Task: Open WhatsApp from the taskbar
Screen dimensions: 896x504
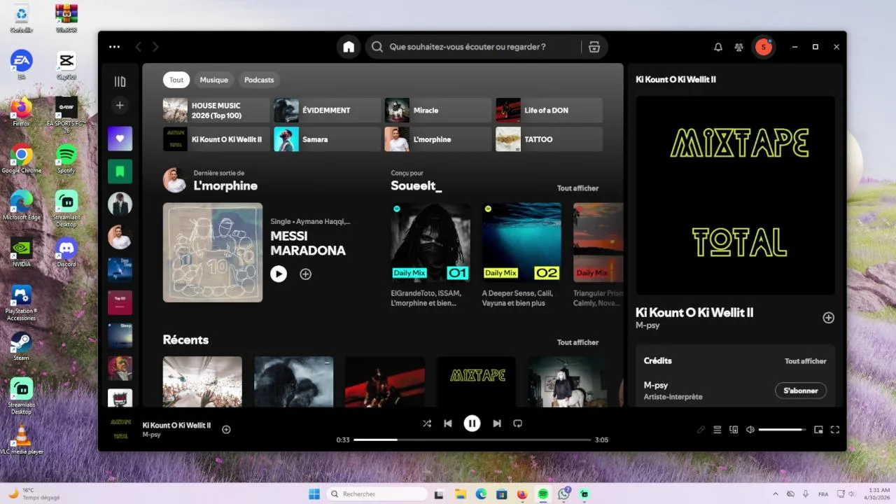Action: (x=564, y=494)
